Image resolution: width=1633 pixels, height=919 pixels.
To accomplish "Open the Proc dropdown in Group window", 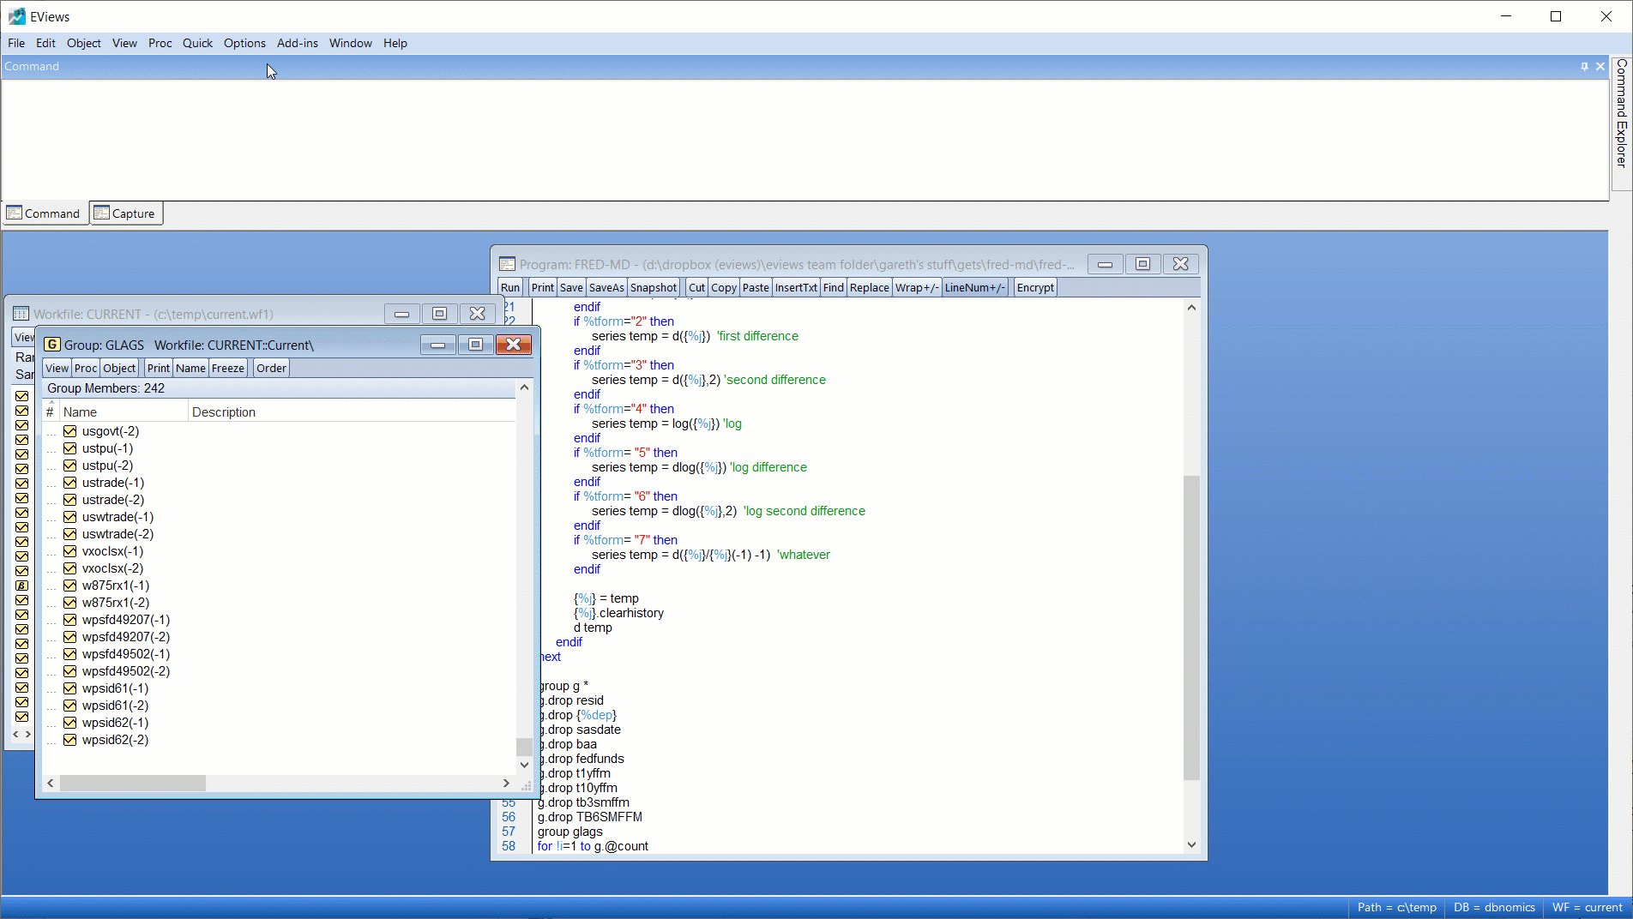I will [x=86, y=368].
